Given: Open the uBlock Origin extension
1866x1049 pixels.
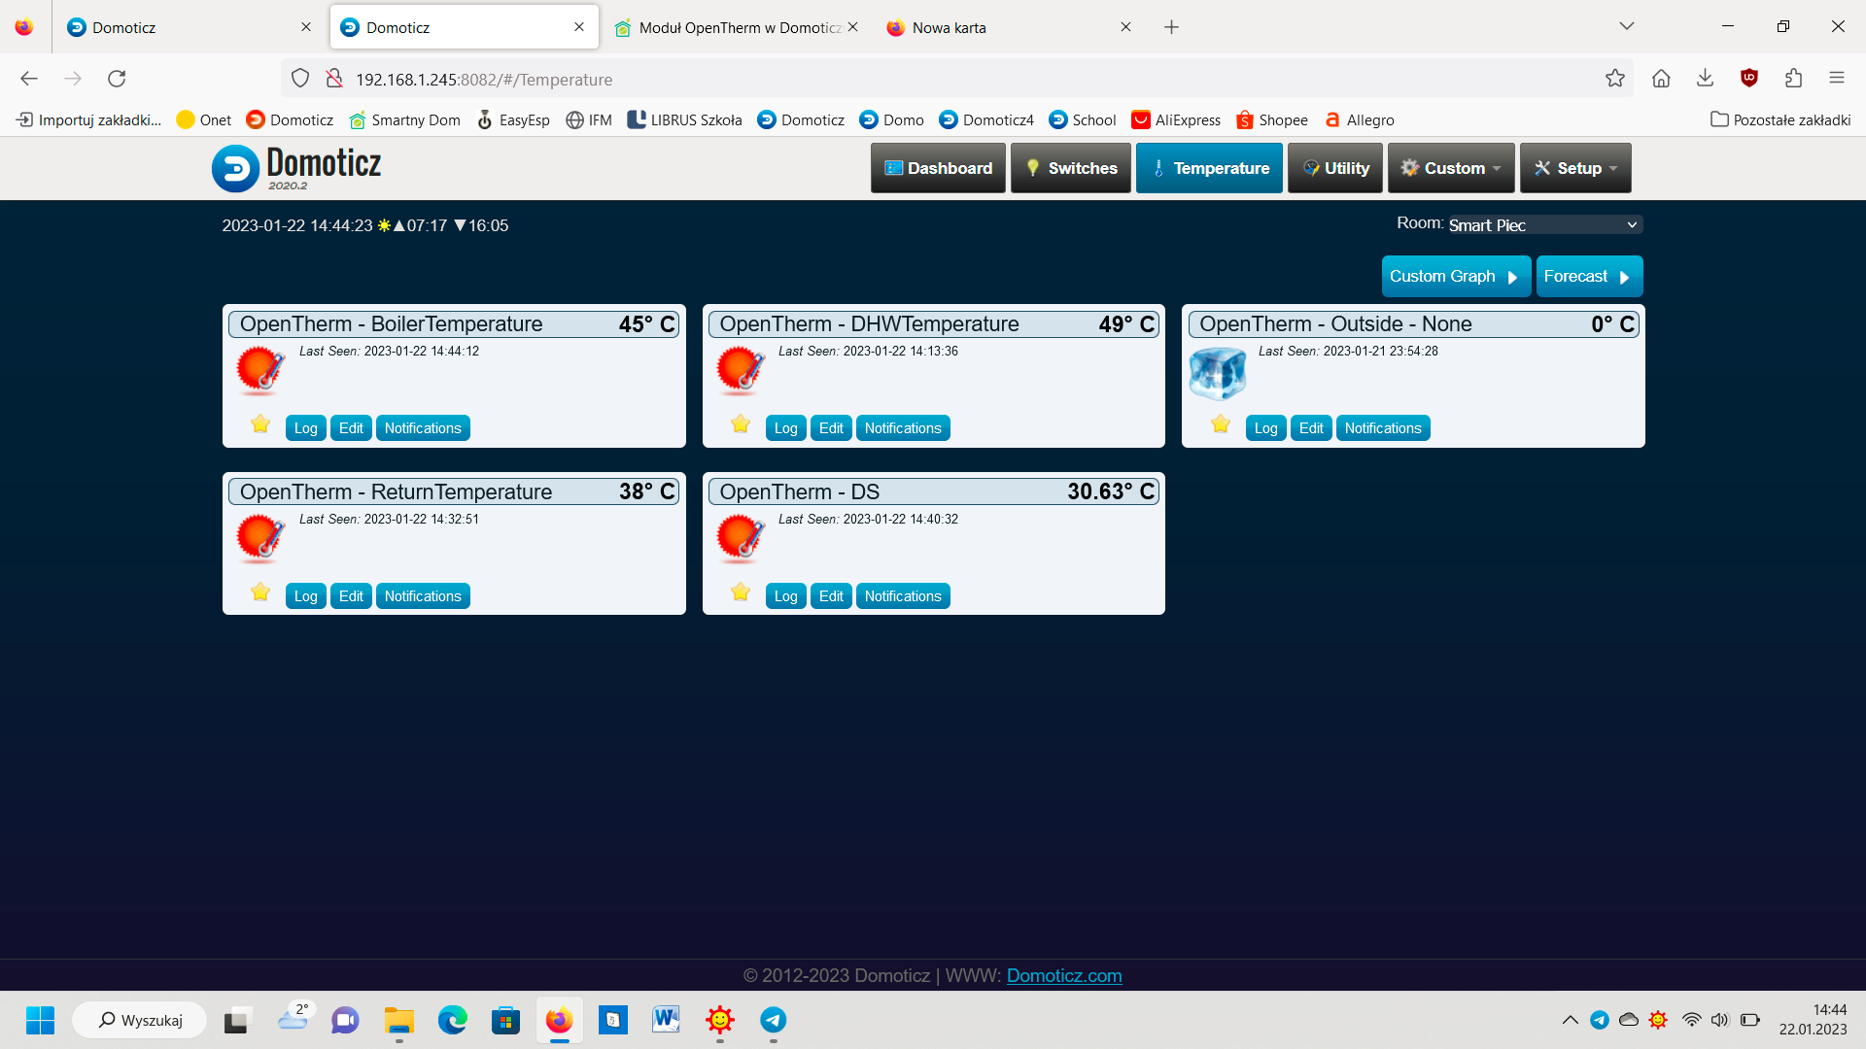Looking at the screenshot, I should click(x=1749, y=79).
